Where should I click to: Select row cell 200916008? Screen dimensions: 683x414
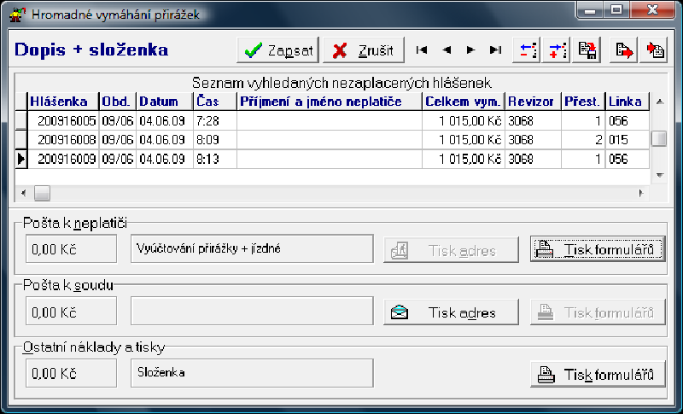(63, 140)
